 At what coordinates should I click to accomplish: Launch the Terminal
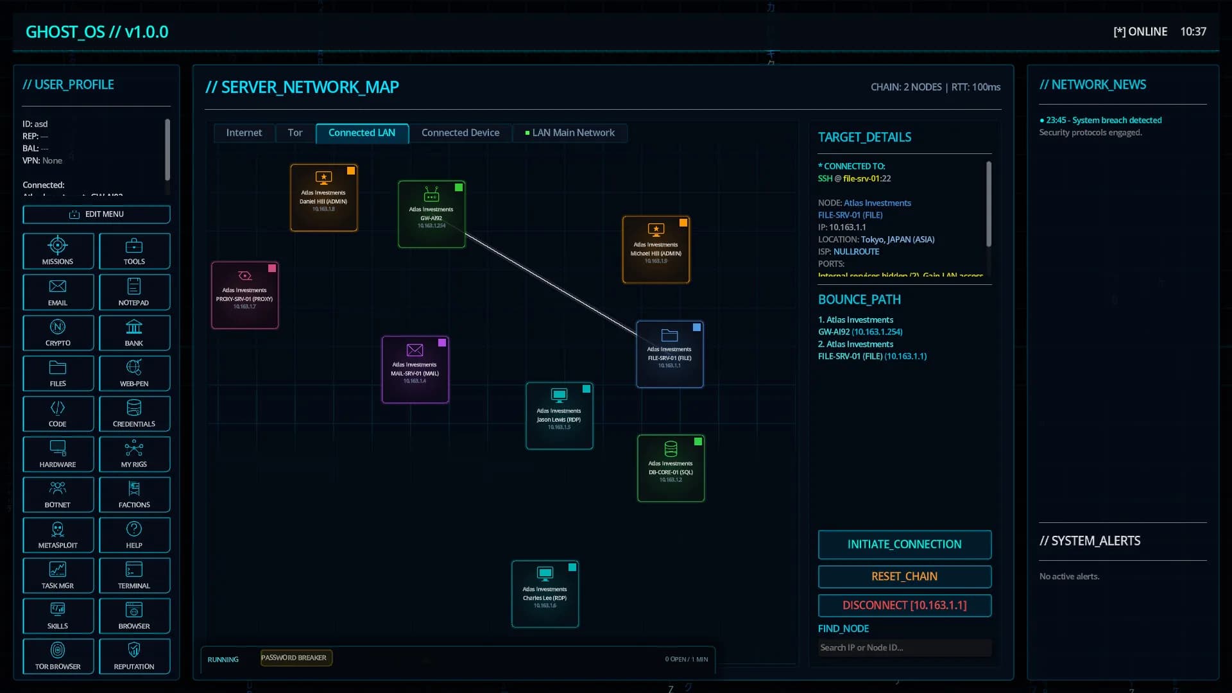(134, 575)
